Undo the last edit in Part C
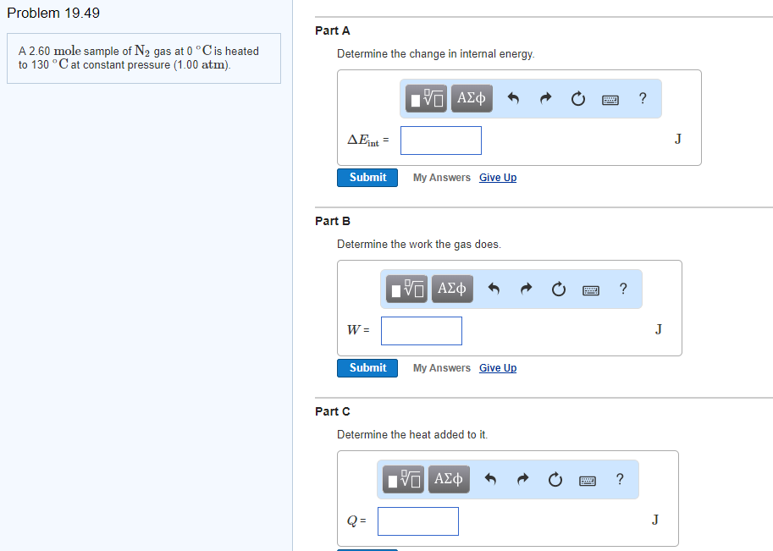The height and width of the screenshot is (551, 773). [x=489, y=479]
